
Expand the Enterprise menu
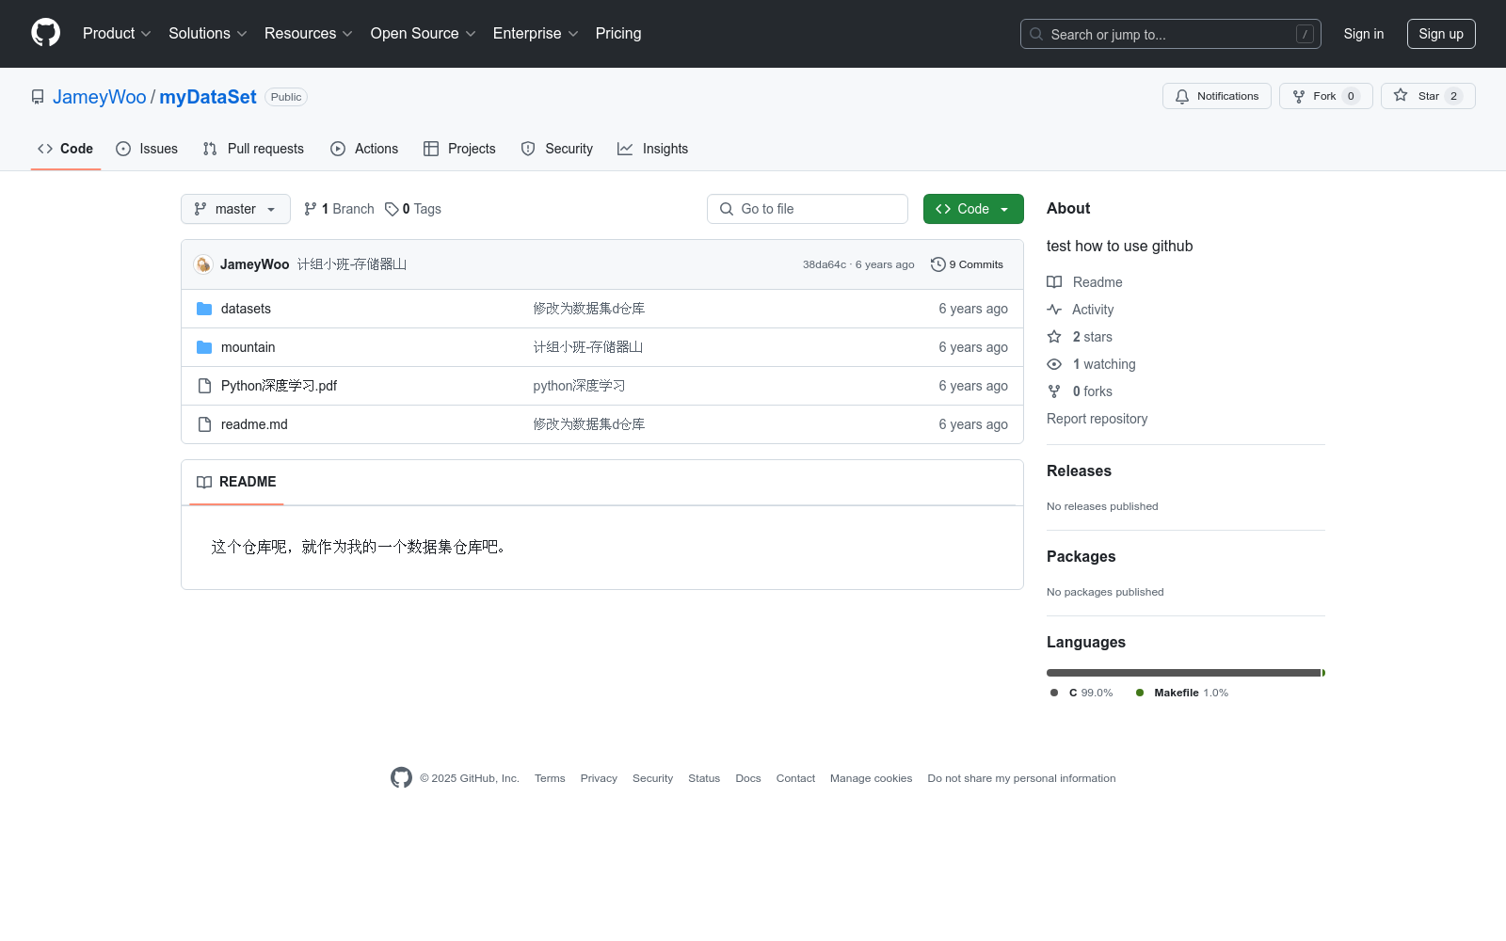coord(537,33)
